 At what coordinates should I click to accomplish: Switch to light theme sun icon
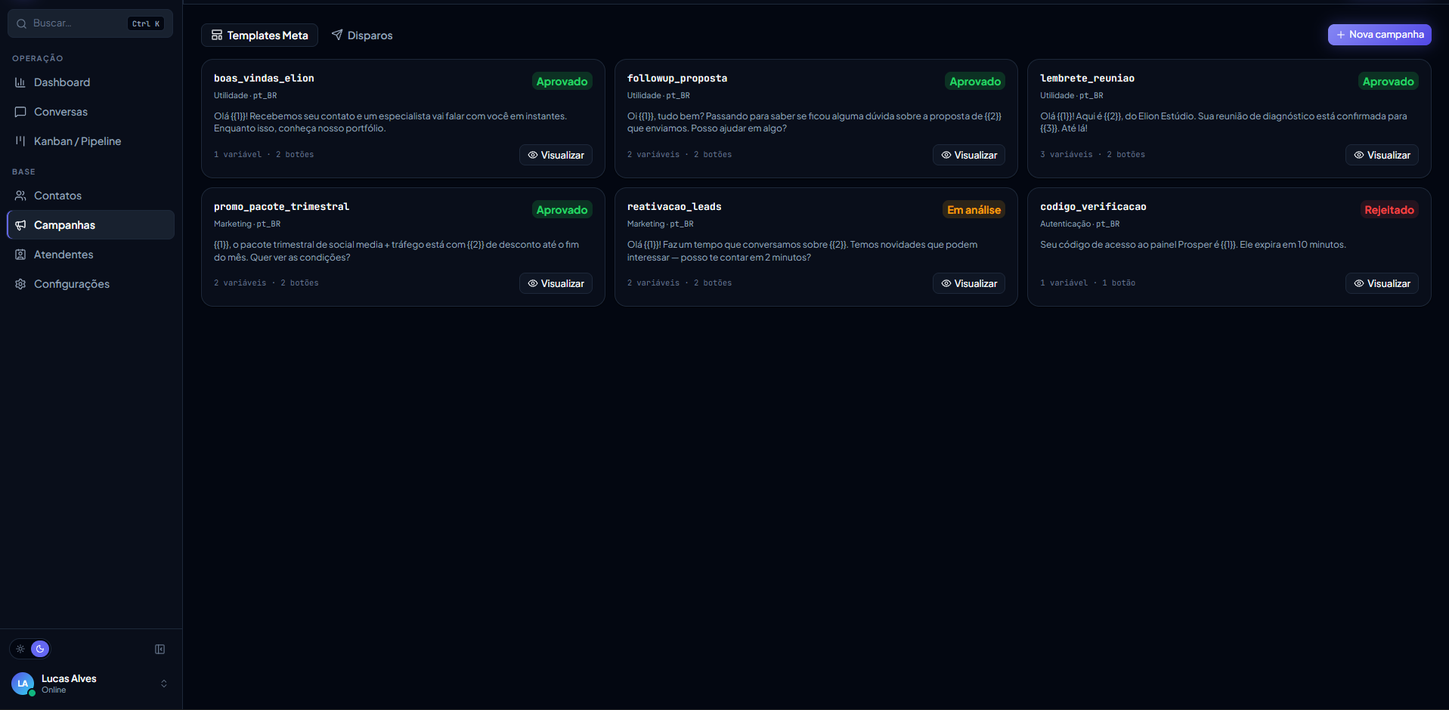click(x=20, y=649)
